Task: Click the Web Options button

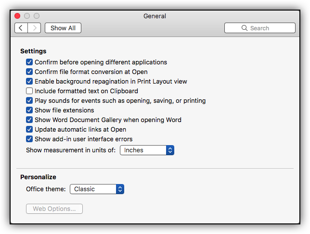Action: pos(54,209)
